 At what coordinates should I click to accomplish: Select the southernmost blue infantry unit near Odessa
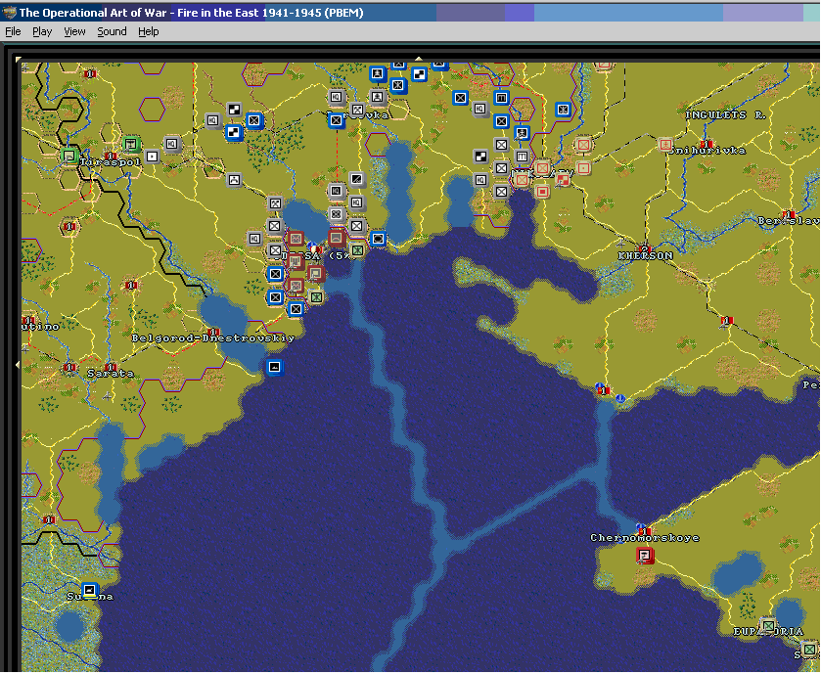296,309
